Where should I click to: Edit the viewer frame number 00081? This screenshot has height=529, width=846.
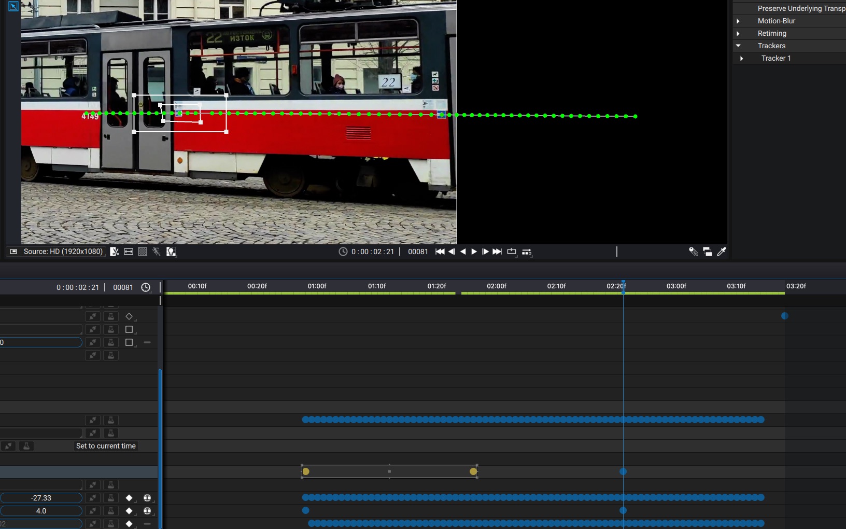(418, 252)
